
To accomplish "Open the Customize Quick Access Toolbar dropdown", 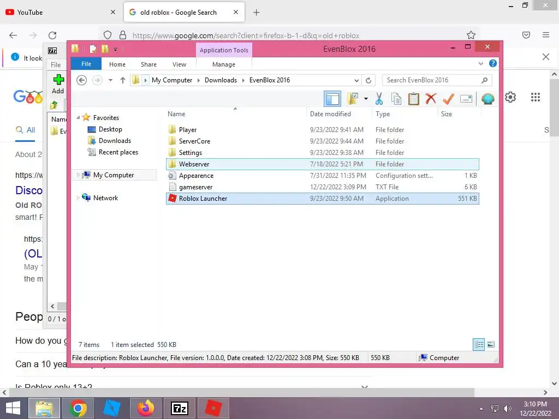I will (116, 49).
